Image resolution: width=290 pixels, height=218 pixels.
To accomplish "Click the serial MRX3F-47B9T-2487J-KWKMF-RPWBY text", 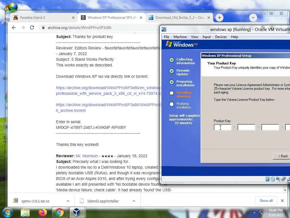I will (91, 127).
